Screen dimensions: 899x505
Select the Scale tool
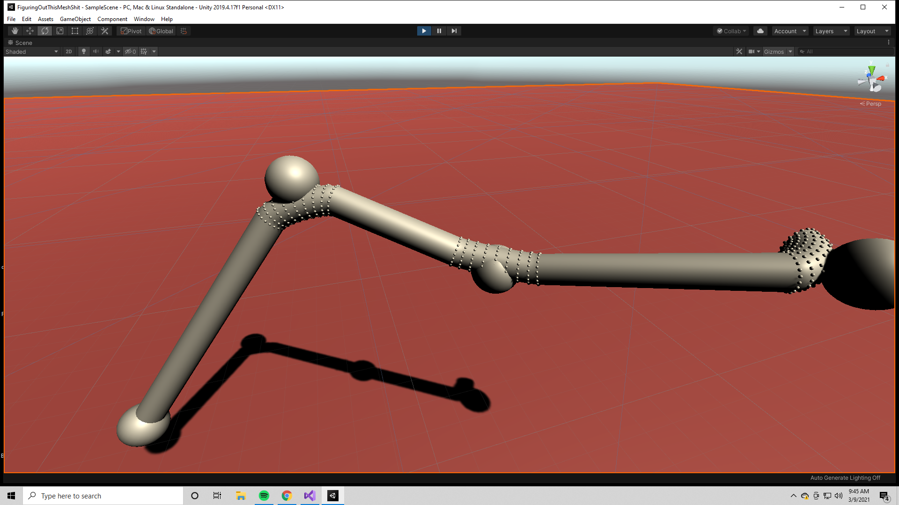(60, 31)
